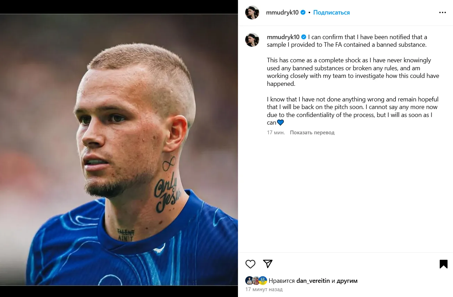The image size is (453, 297).
Task: Open mmudryk10 username in the header
Action: tap(282, 12)
